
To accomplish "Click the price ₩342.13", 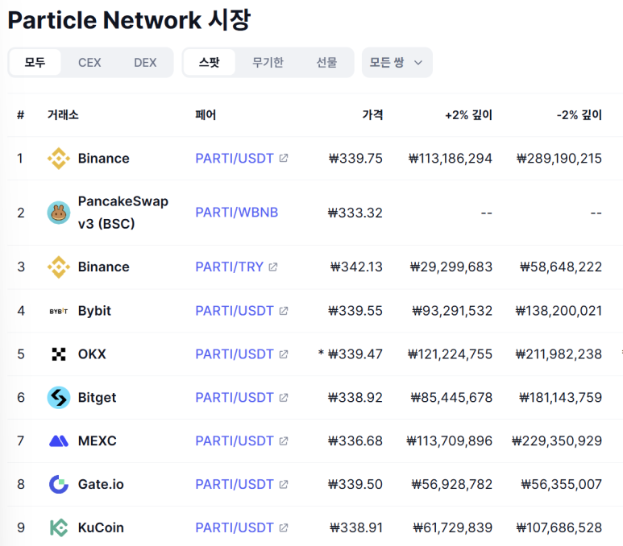I will 356,267.
